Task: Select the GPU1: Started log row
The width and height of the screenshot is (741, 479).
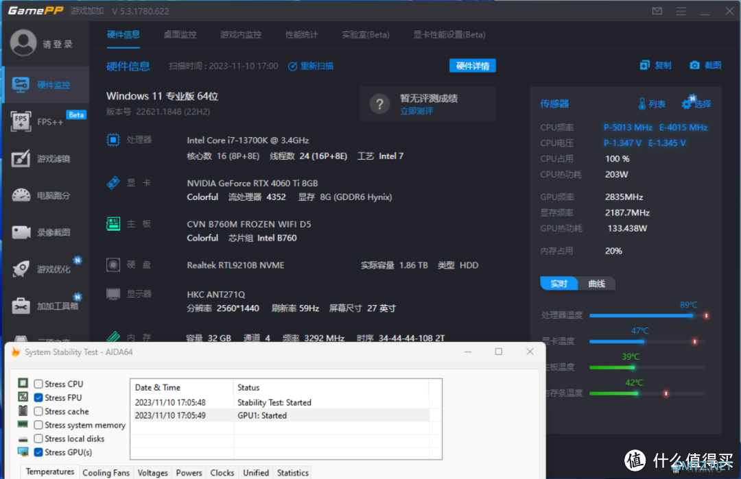Action: pyautogui.click(x=286, y=416)
